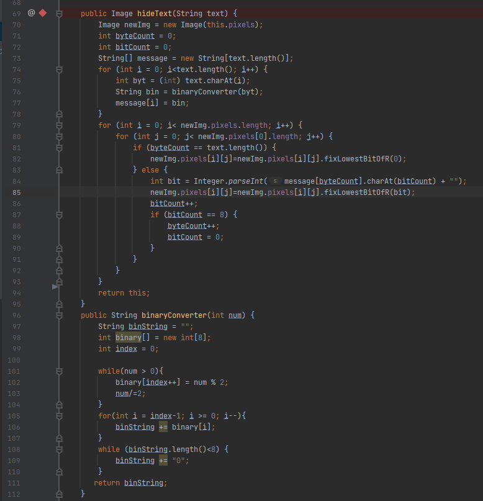Click the gray arrow marker near line 94
Viewport: 483px width, 501px height.
point(55,287)
